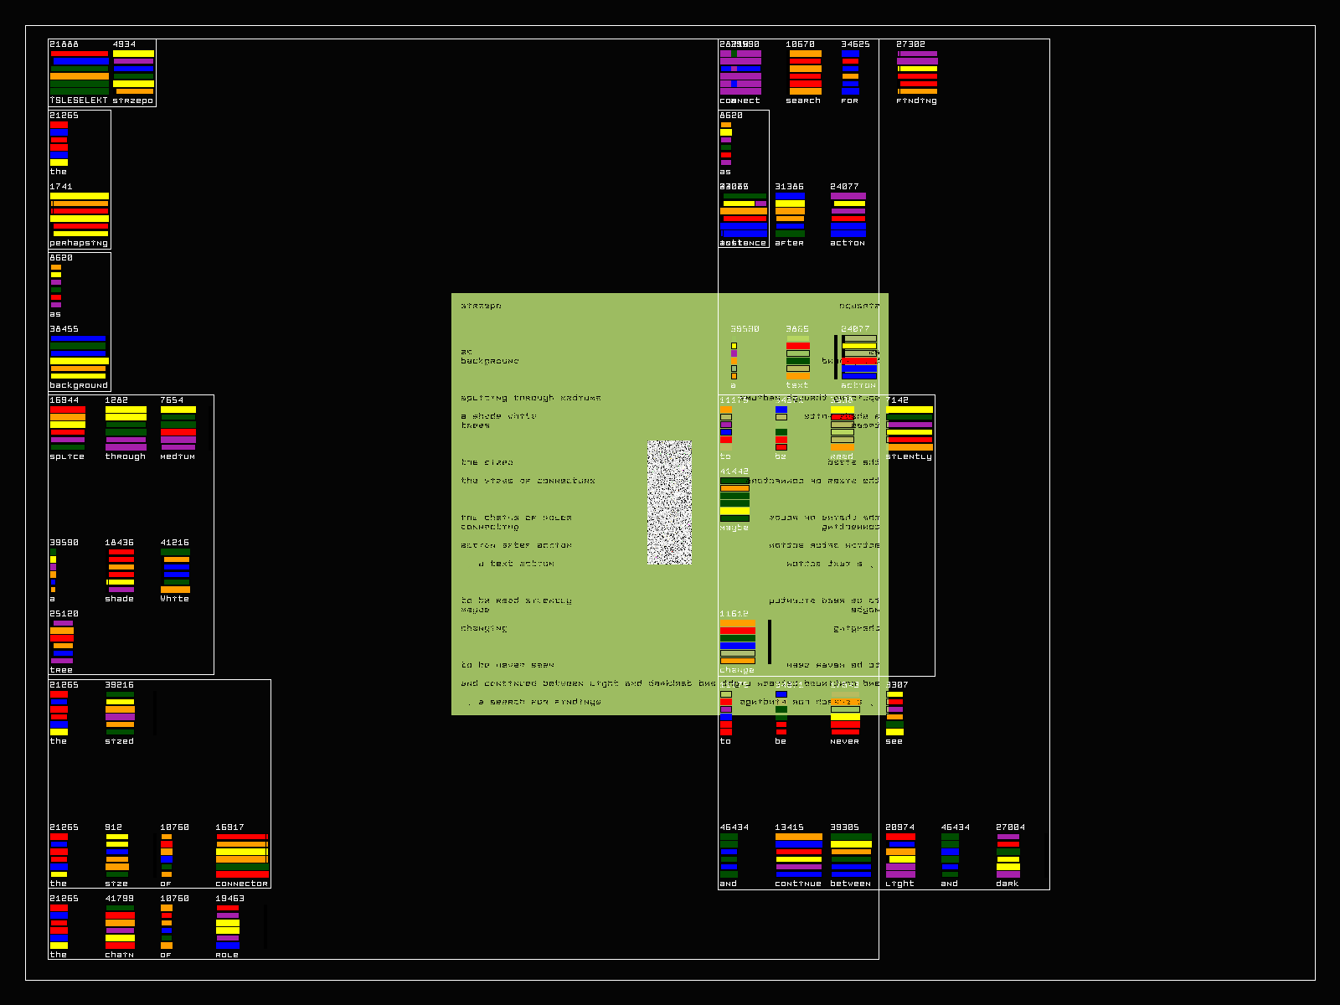Select the 'background' word block
The width and height of the screenshot is (1340, 1005).
[x=79, y=357]
